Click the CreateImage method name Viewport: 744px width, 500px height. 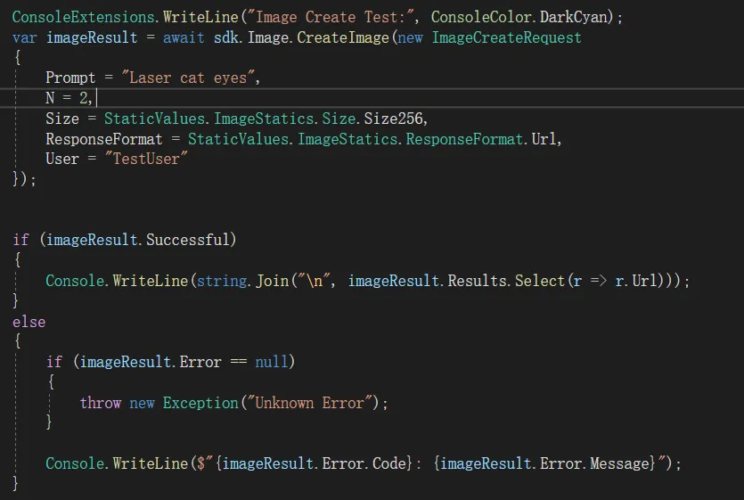pyautogui.click(x=342, y=37)
